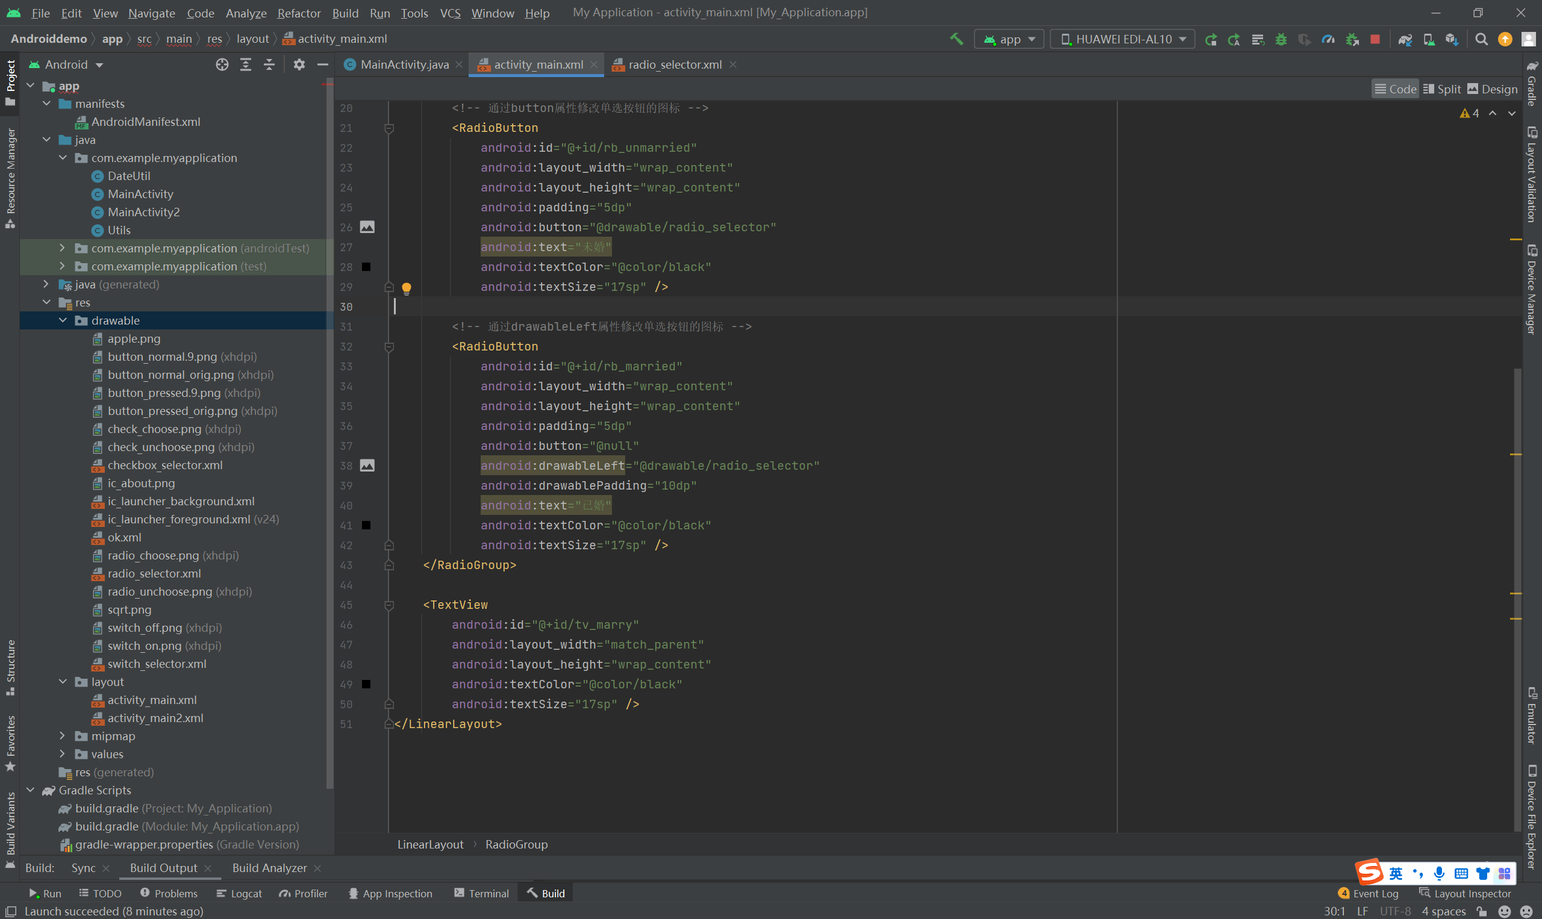Image resolution: width=1542 pixels, height=919 pixels.
Task: Open project panel settings gear icon
Action: [299, 64]
